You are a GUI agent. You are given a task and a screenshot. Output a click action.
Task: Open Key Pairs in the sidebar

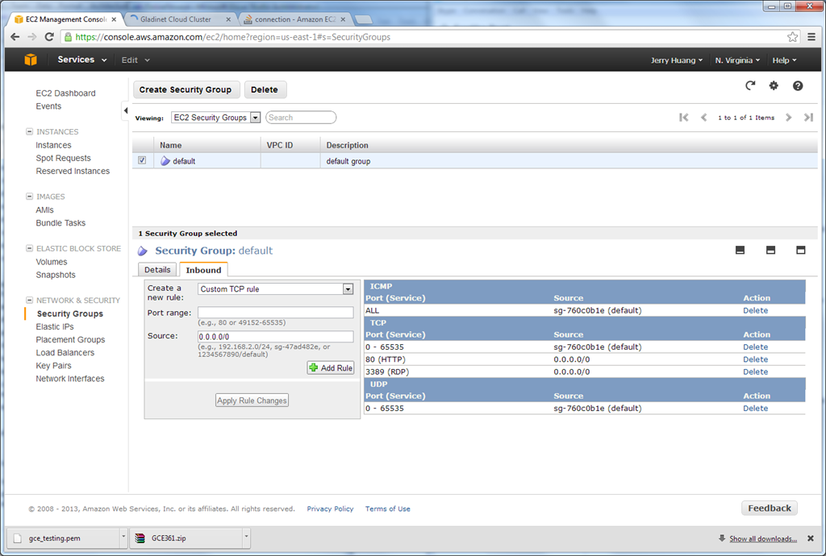point(53,365)
